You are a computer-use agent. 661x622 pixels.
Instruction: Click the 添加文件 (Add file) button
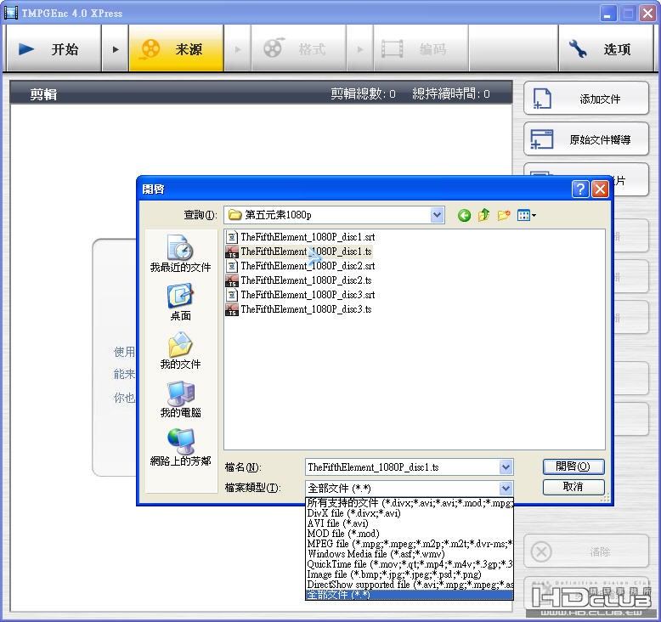(x=586, y=99)
